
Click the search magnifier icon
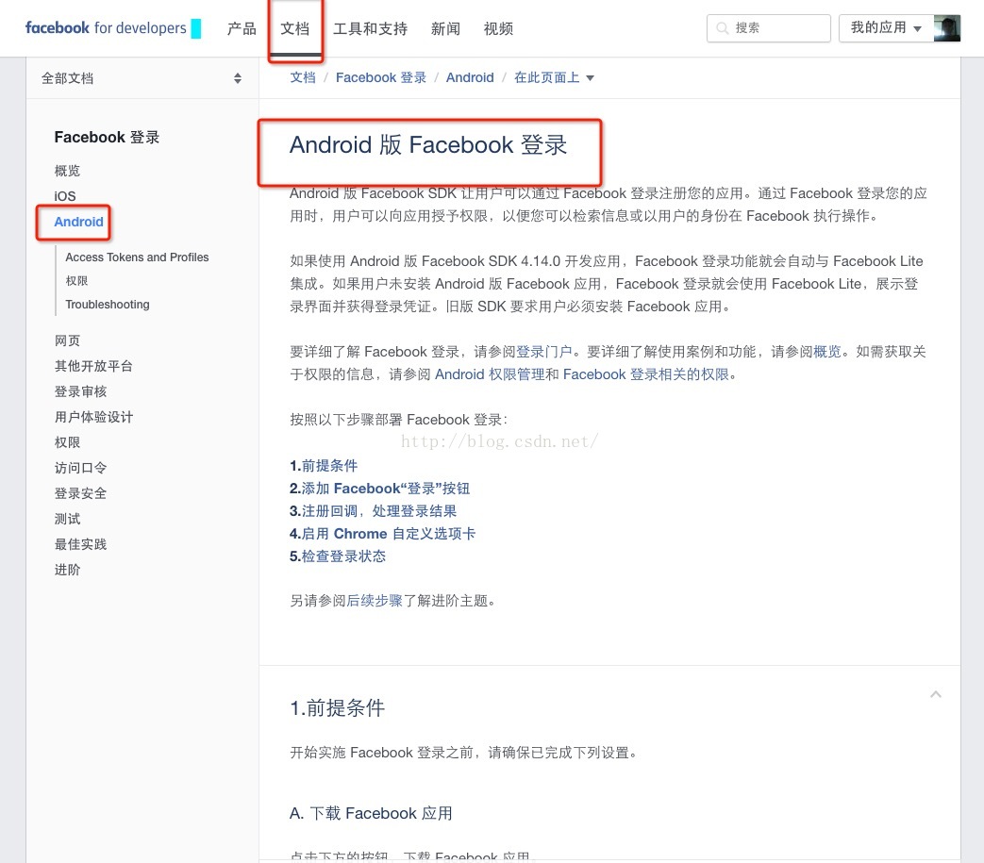(723, 28)
